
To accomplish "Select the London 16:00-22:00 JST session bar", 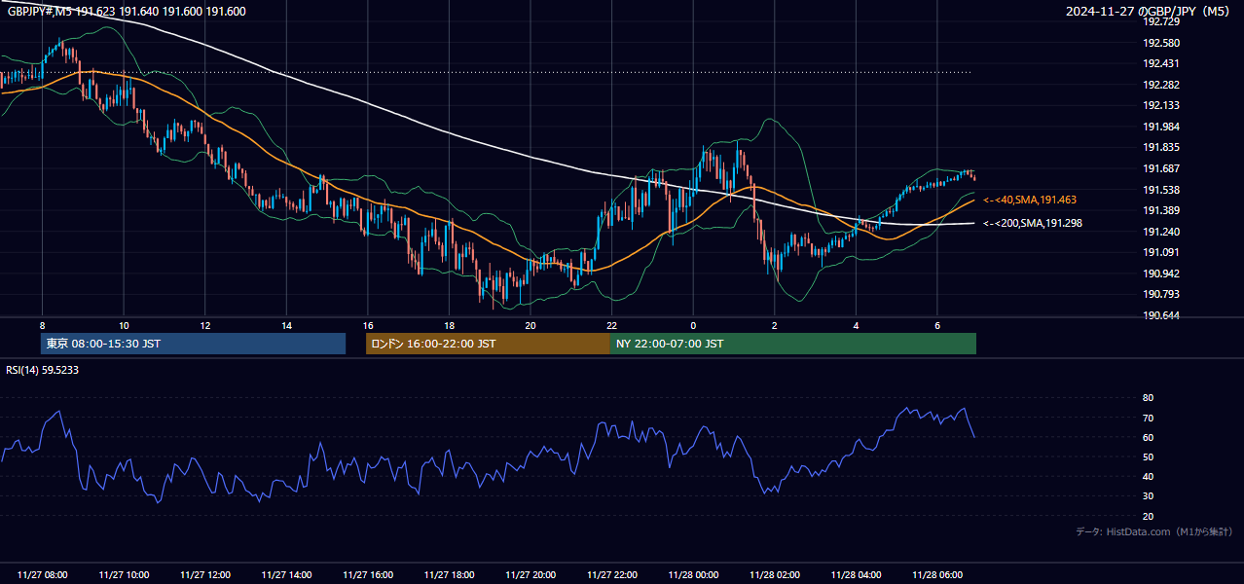I will (488, 344).
